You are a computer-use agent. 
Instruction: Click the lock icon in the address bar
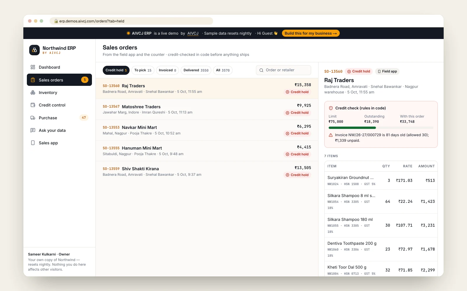[56, 21]
